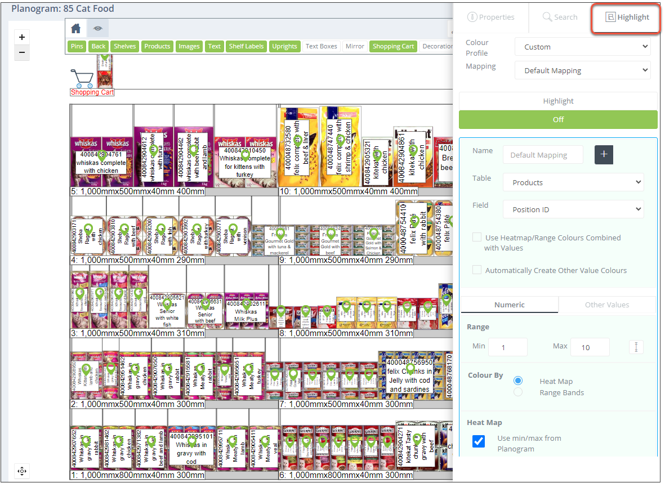Image resolution: width=665 pixels, height=483 pixels.
Task: Open the Mapping dropdown
Action: coord(582,70)
